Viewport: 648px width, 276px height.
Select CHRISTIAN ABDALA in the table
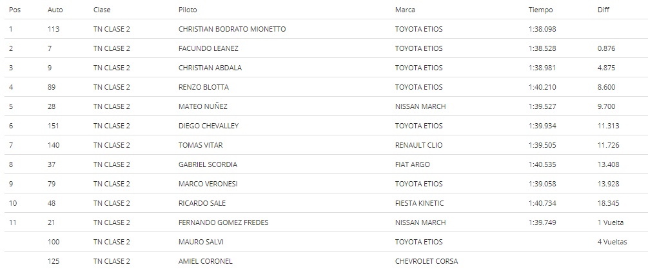pyautogui.click(x=210, y=68)
